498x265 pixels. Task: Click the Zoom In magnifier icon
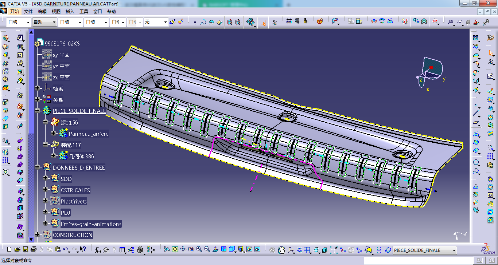199,249
